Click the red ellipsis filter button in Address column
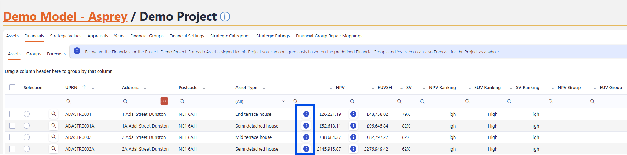The image size is (627, 155). coord(164,101)
